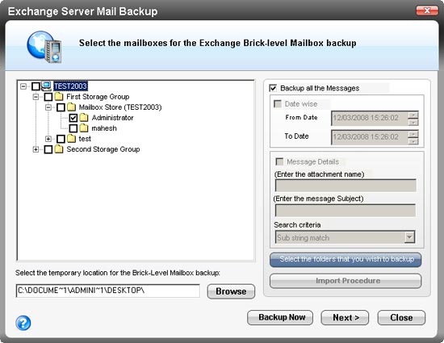Screen dimensions: 444x343
Task: Uncheck the Administrator mailbox checkbox
Action: click(x=73, y=118)
